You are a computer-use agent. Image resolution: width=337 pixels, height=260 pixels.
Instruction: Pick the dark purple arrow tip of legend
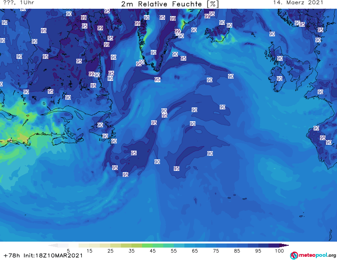click(284, 245)
